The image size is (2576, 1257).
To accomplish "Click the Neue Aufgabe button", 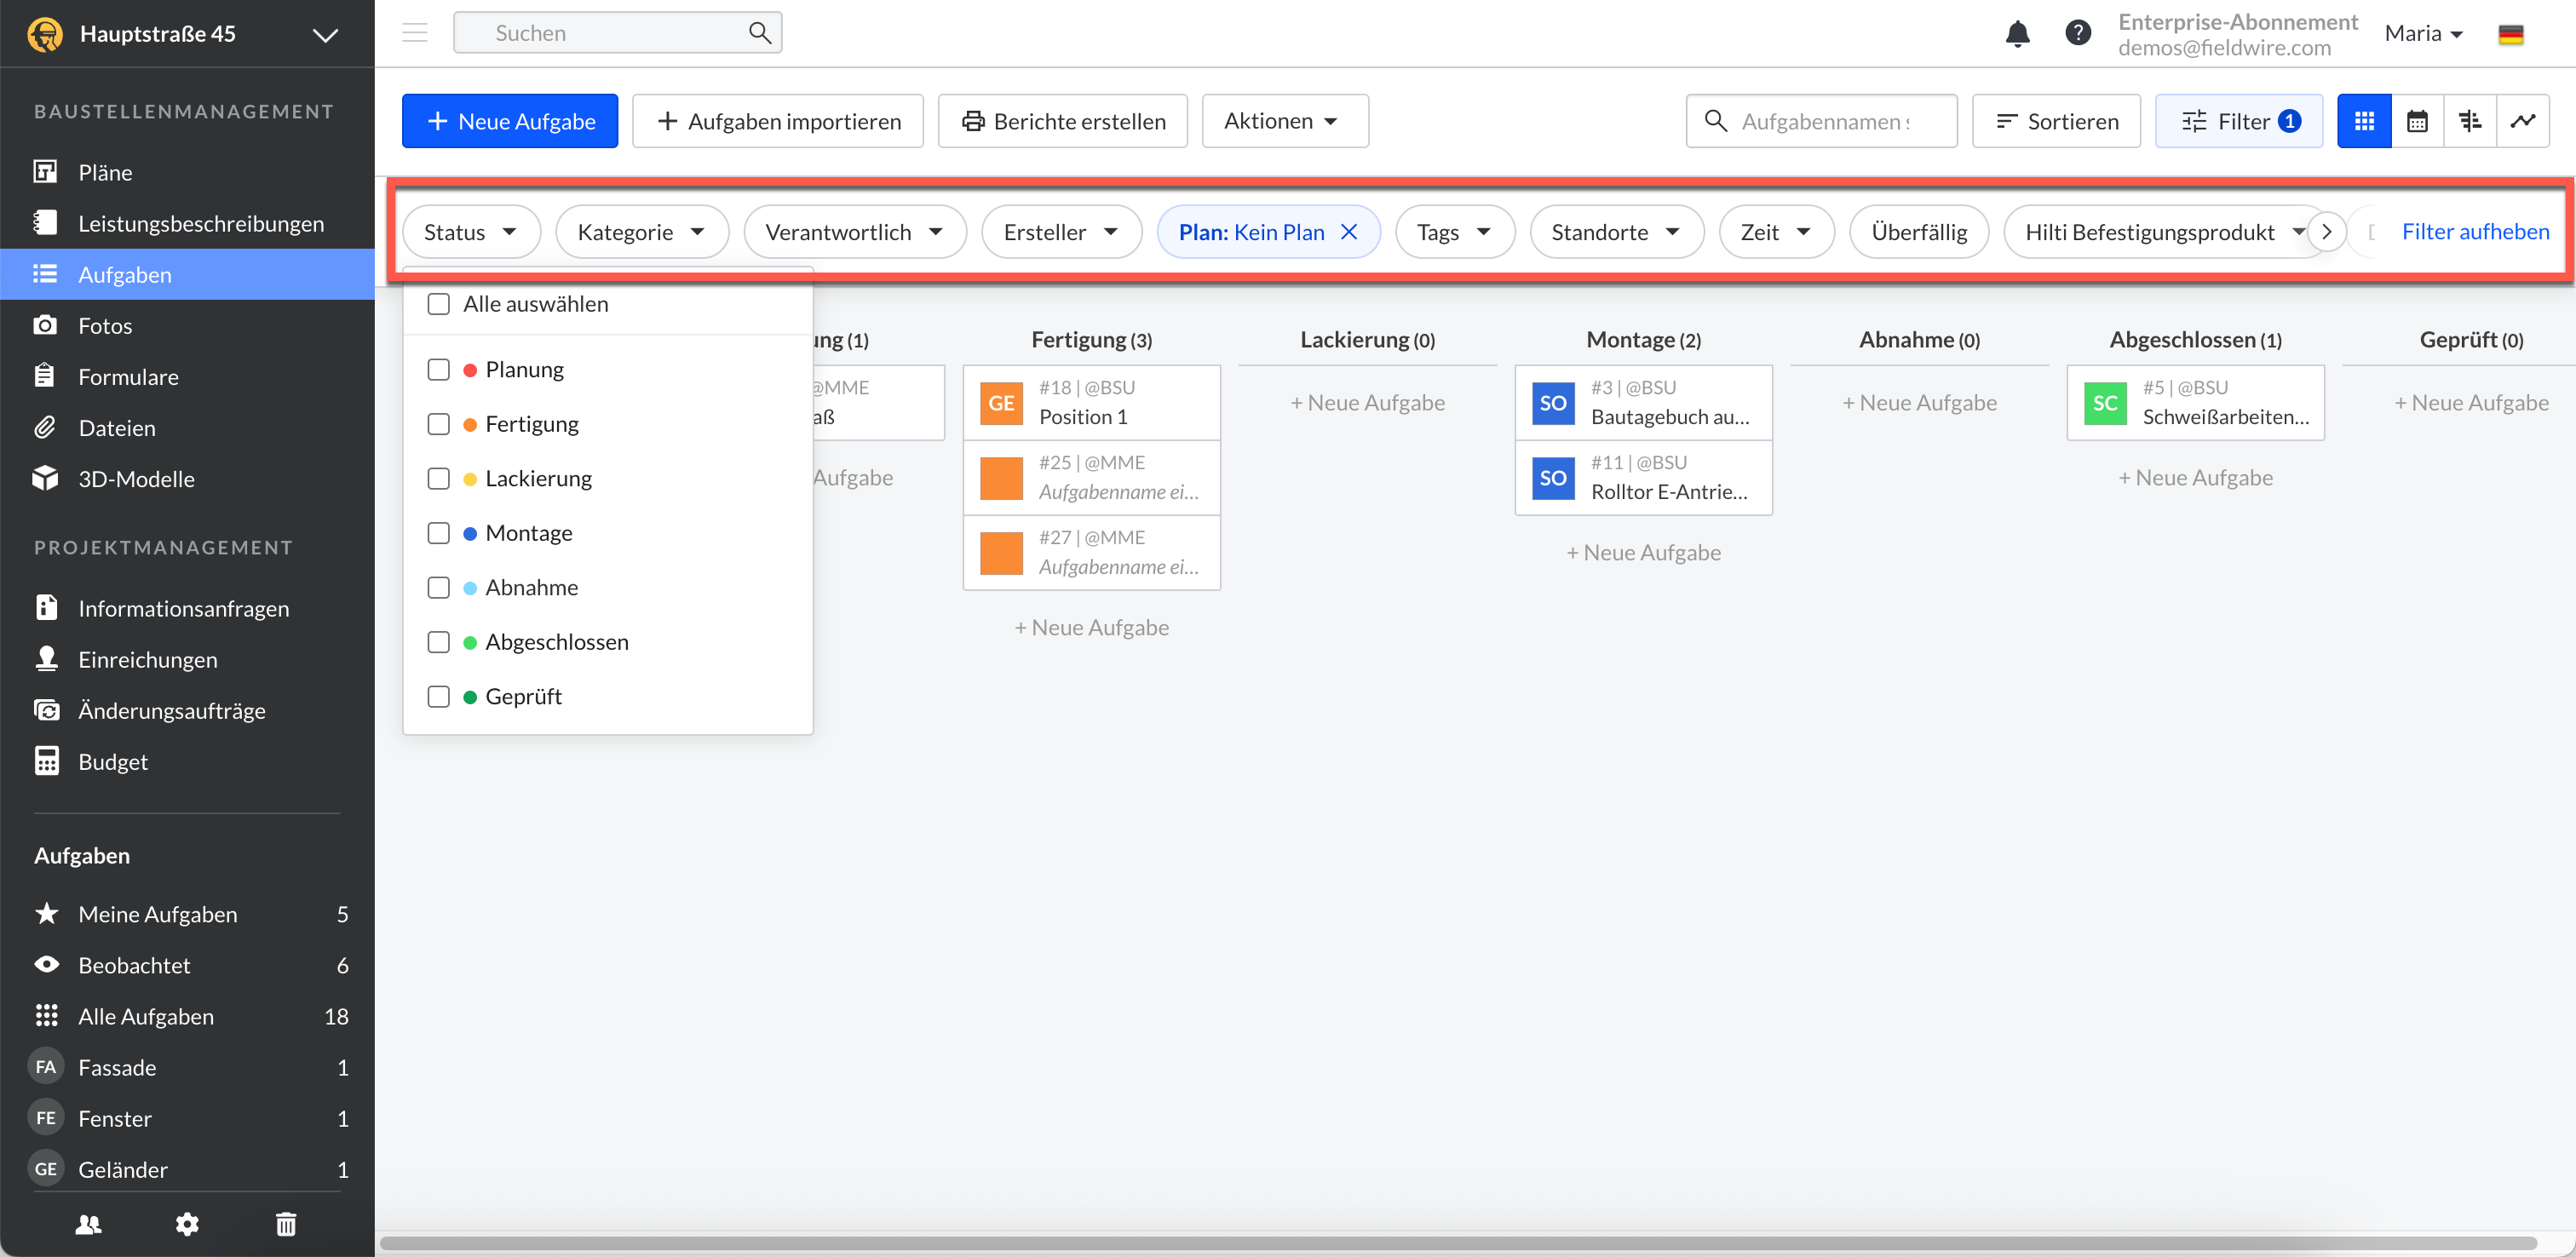I will [510, 121].
